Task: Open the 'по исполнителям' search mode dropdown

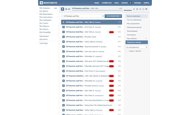Action: [113, 16]
